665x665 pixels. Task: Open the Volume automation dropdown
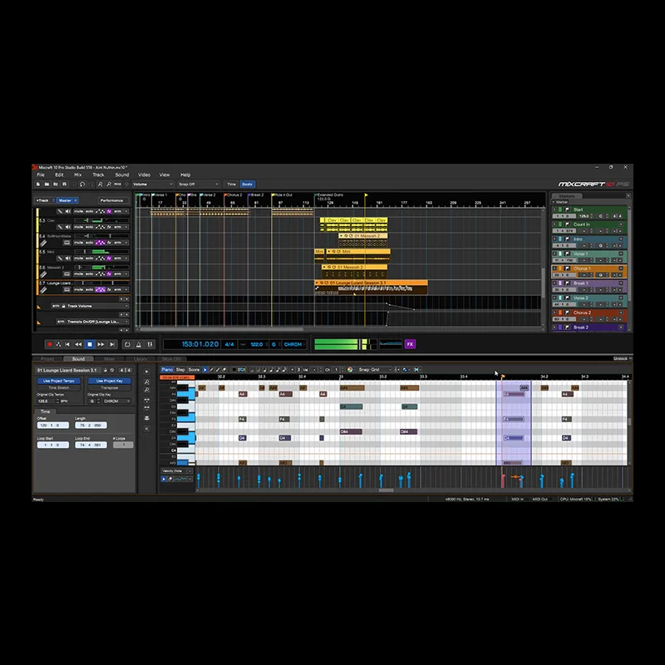pyautogui.click(x=153, y=184)
